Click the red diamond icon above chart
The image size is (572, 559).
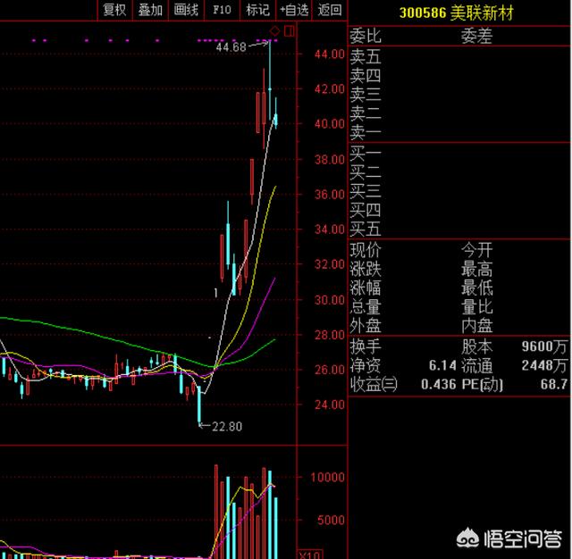tap(275, 31)
